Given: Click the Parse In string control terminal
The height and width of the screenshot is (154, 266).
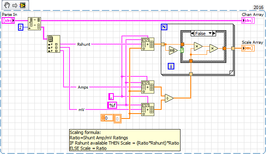Looking at the screenshot, I should point(8,20).
